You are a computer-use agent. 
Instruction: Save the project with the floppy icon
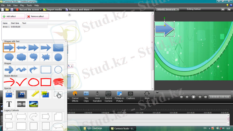click(12, 10)
